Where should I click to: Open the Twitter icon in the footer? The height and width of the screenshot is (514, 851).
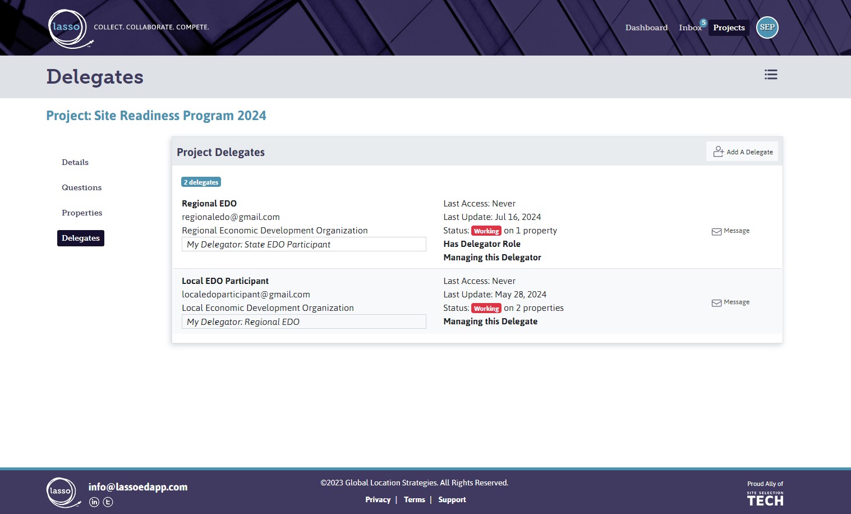pyautogui.click(x=108, y=502)
